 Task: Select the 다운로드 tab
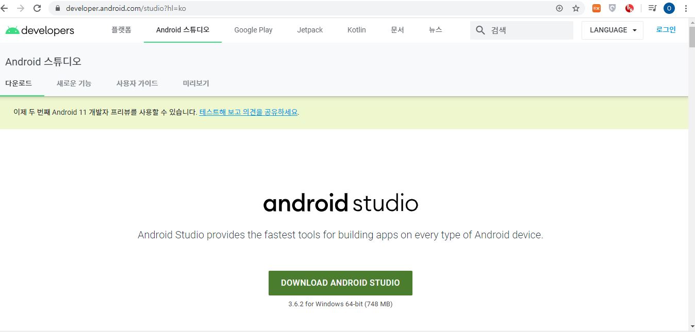[x=19, y=83]
